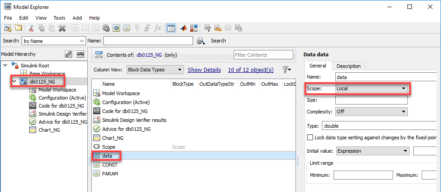Click the orange linked-blocks toolbar icon
441x192 pixels.
coord(218,28)
